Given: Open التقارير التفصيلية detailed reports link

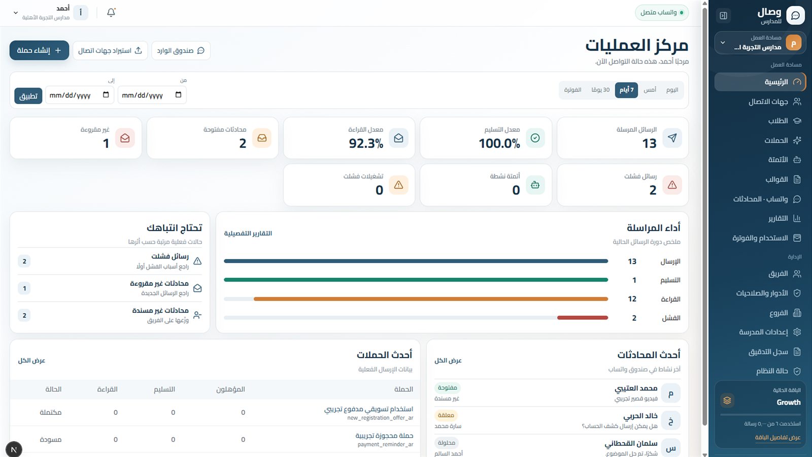Looking at the screenshot, I should [x=248, y=234].
